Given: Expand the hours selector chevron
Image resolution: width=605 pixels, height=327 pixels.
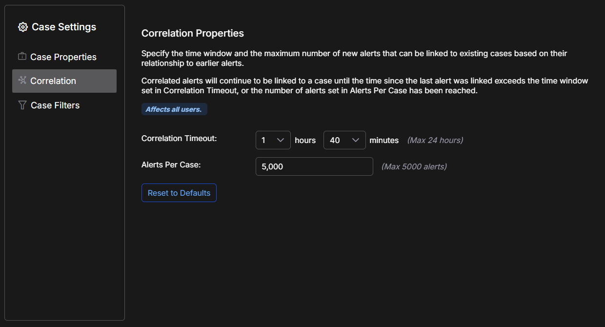Looking at the screenshot, I should [281, 140].
